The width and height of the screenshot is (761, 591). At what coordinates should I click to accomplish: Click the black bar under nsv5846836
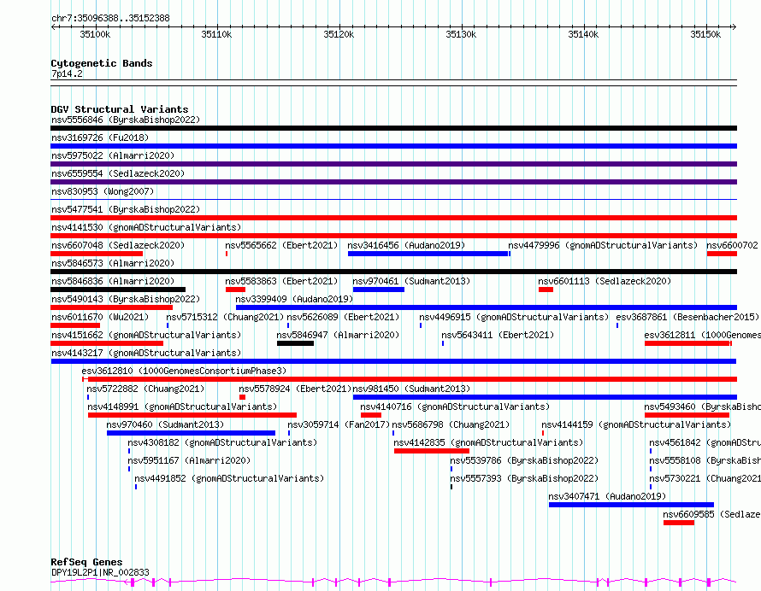coord(118,290)
